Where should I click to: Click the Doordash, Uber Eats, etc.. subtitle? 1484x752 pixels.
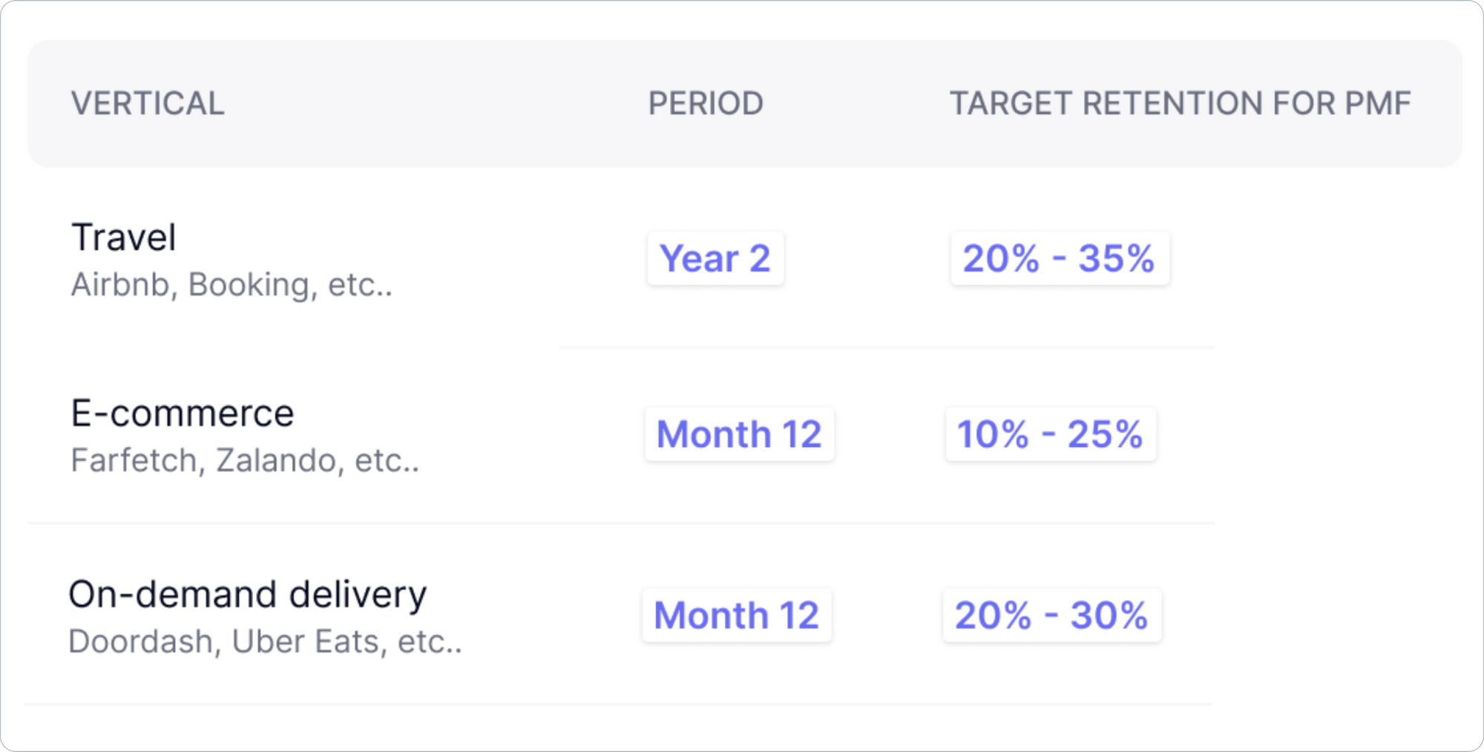tap(265, 642)
